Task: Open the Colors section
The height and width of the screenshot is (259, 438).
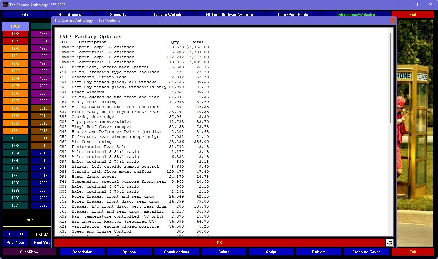Action: (224, 252)
